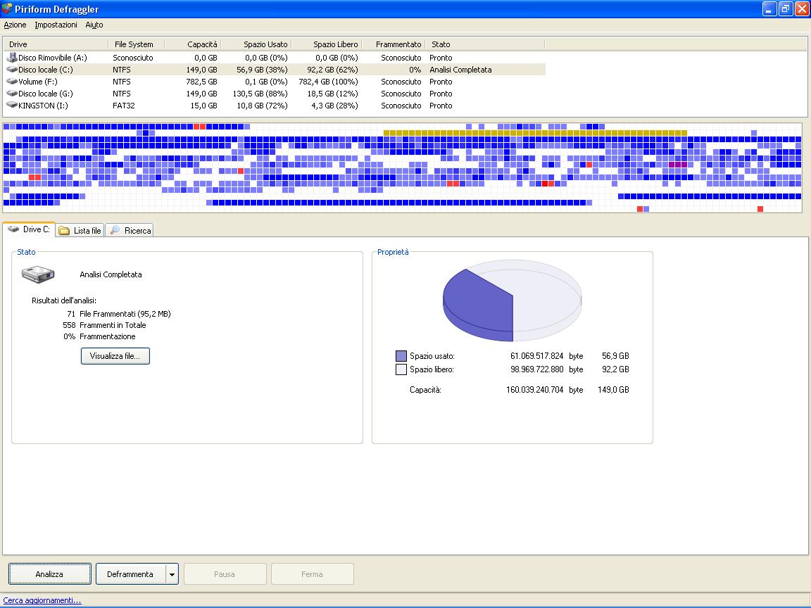Click the magnifier icon on Ricerca tab
The image size is (811, 608).
click(115, 230)
